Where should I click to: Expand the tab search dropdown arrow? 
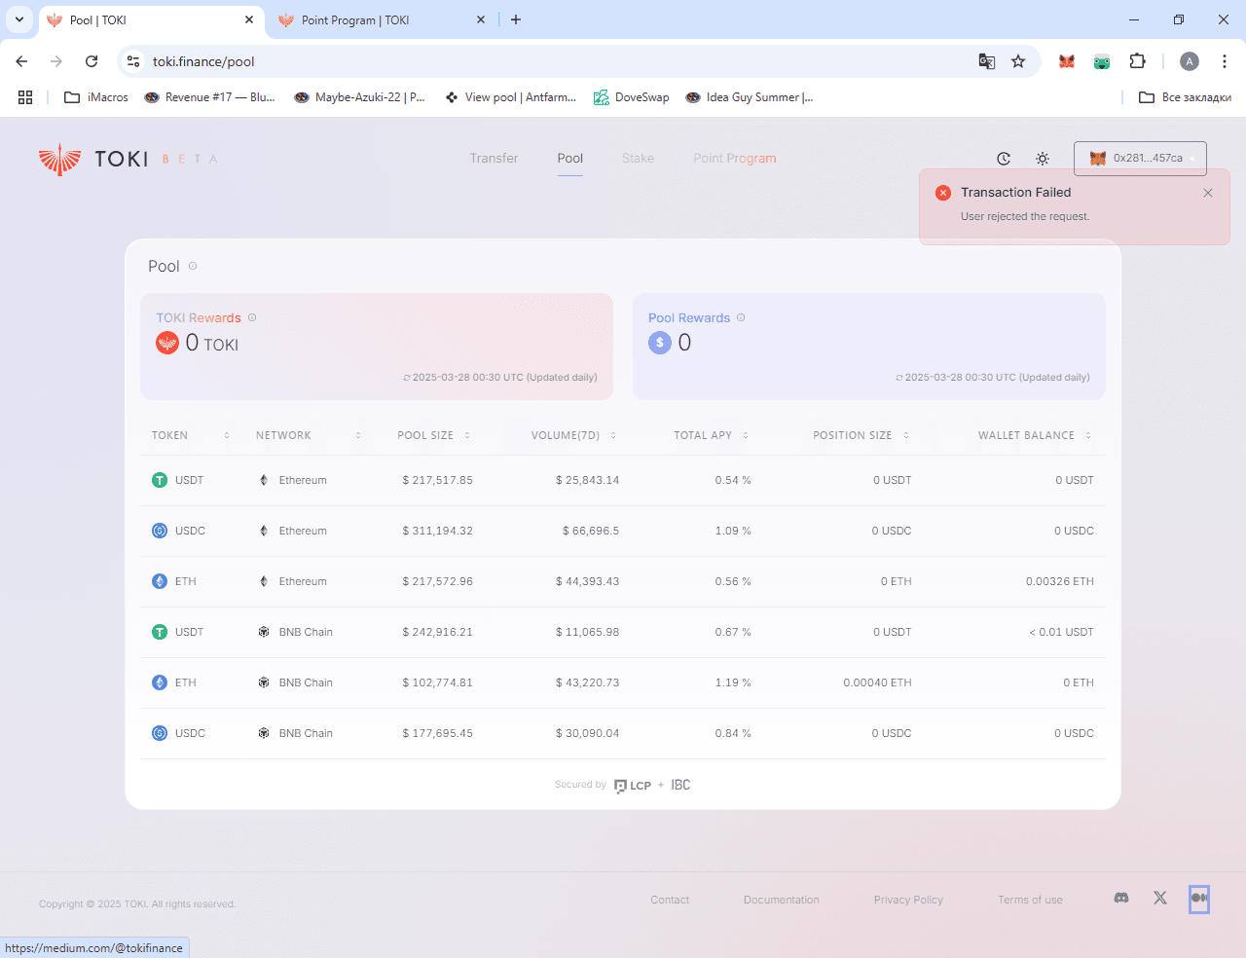pos(18,19)
